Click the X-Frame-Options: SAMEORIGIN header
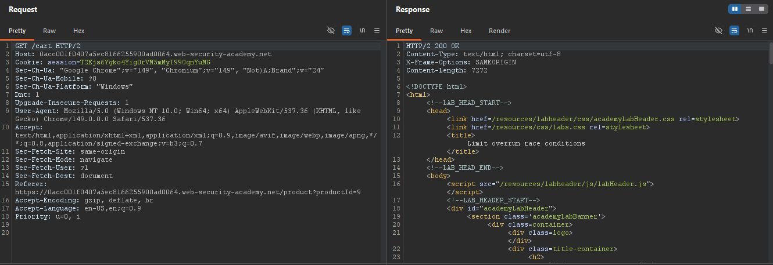 (x=461, y=62)
